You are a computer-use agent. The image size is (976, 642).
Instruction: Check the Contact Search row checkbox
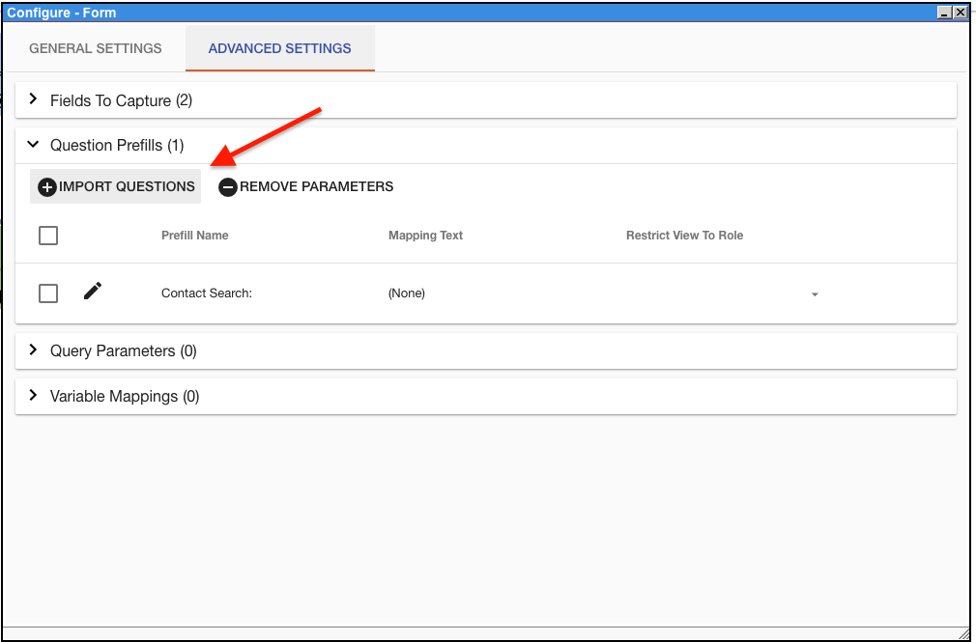click(x=48, y=293)
